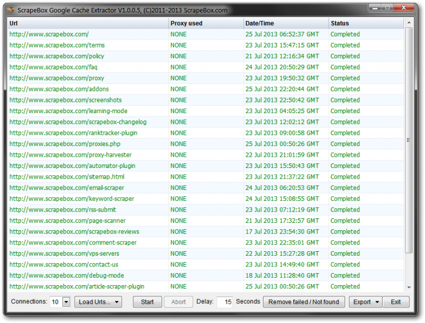Click NONE proxy cell in the terms row
425x323 pixels.
tap(178, 45)
